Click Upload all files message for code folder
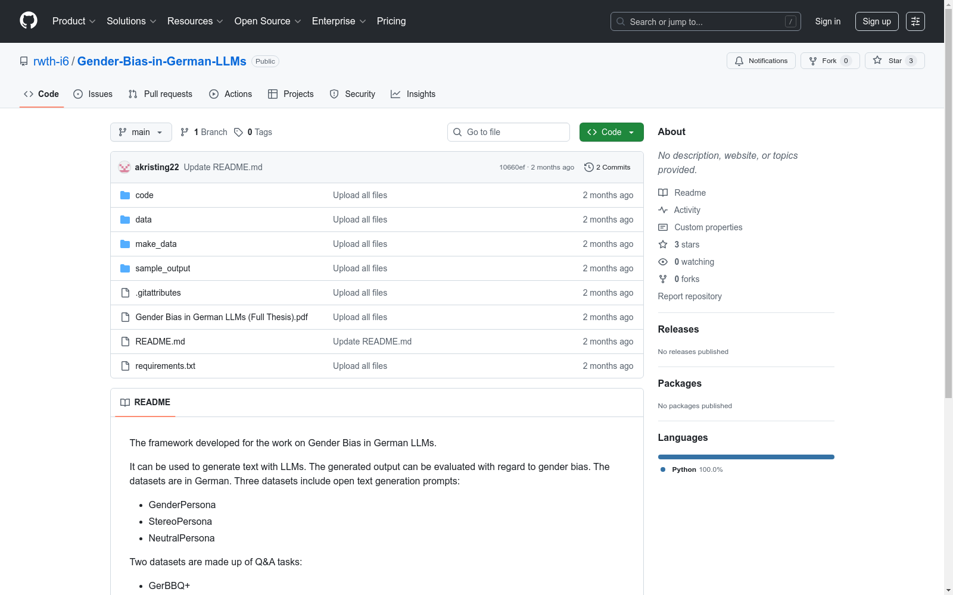953x595 pixels. coord(360,195)
